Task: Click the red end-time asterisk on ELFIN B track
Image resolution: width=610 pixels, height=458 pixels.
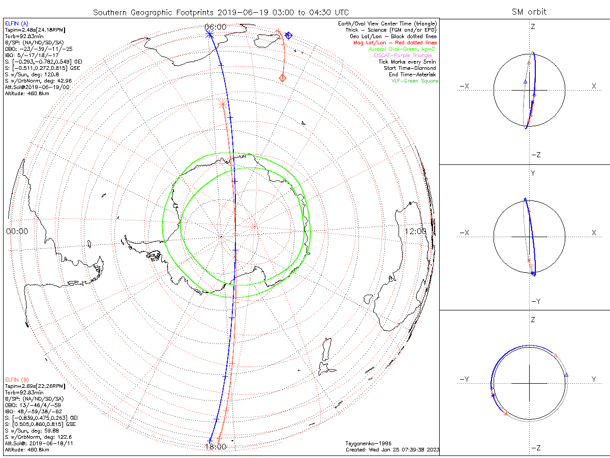Action: [222, 104]
